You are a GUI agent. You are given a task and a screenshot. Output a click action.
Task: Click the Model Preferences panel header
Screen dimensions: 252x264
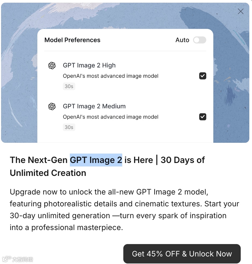[72, 40]
